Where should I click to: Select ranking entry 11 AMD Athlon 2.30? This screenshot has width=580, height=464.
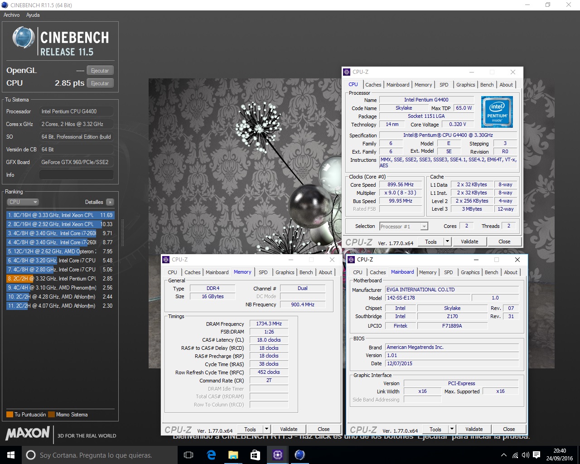click(x=60, y=306)
